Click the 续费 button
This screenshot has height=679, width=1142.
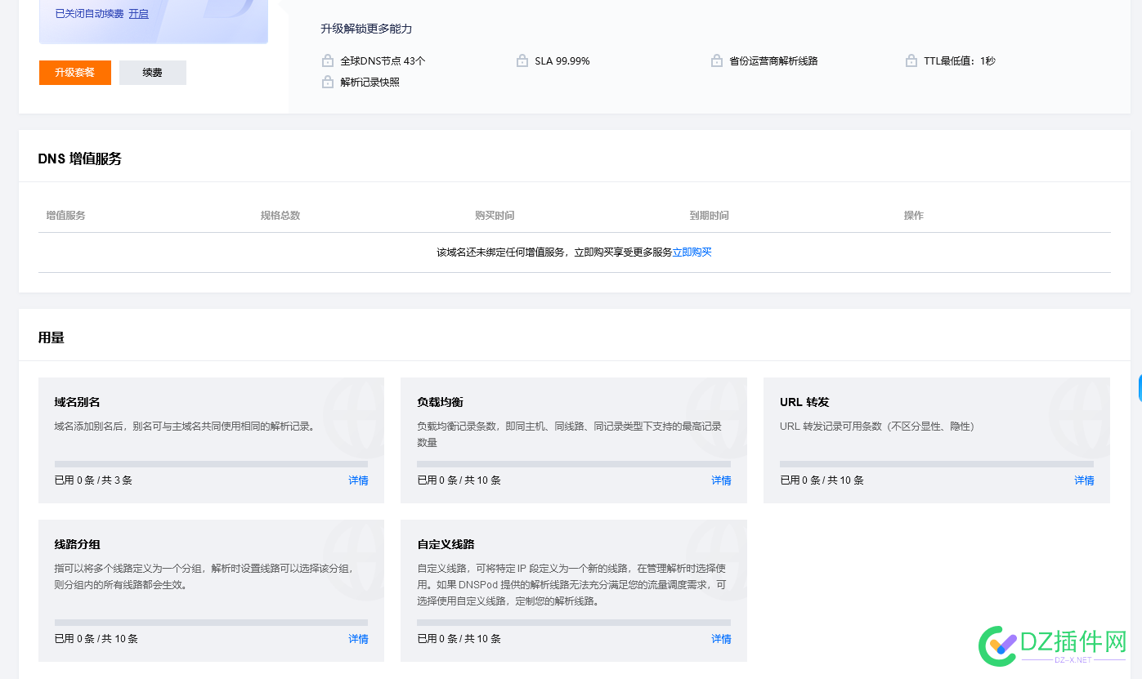153,73
